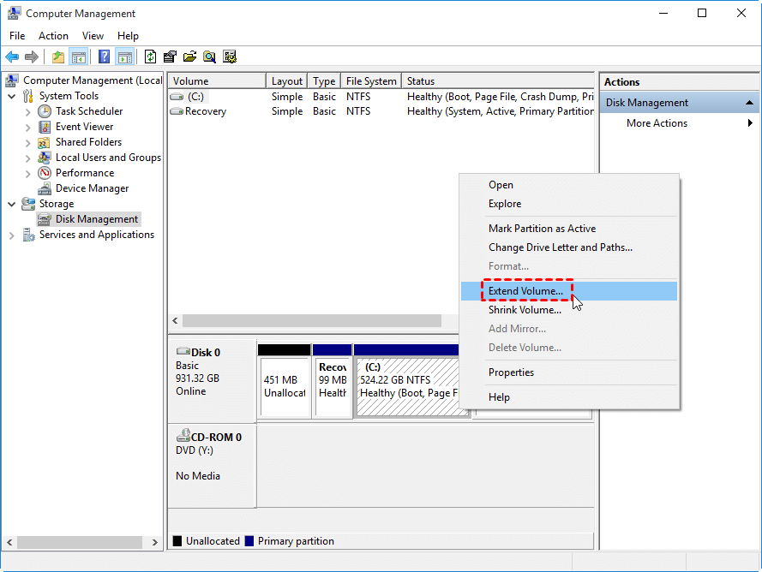Click the blue Primary partition legend swatch
The height and width of the screenshot is (572, 762).
click(x=249, y=541)
